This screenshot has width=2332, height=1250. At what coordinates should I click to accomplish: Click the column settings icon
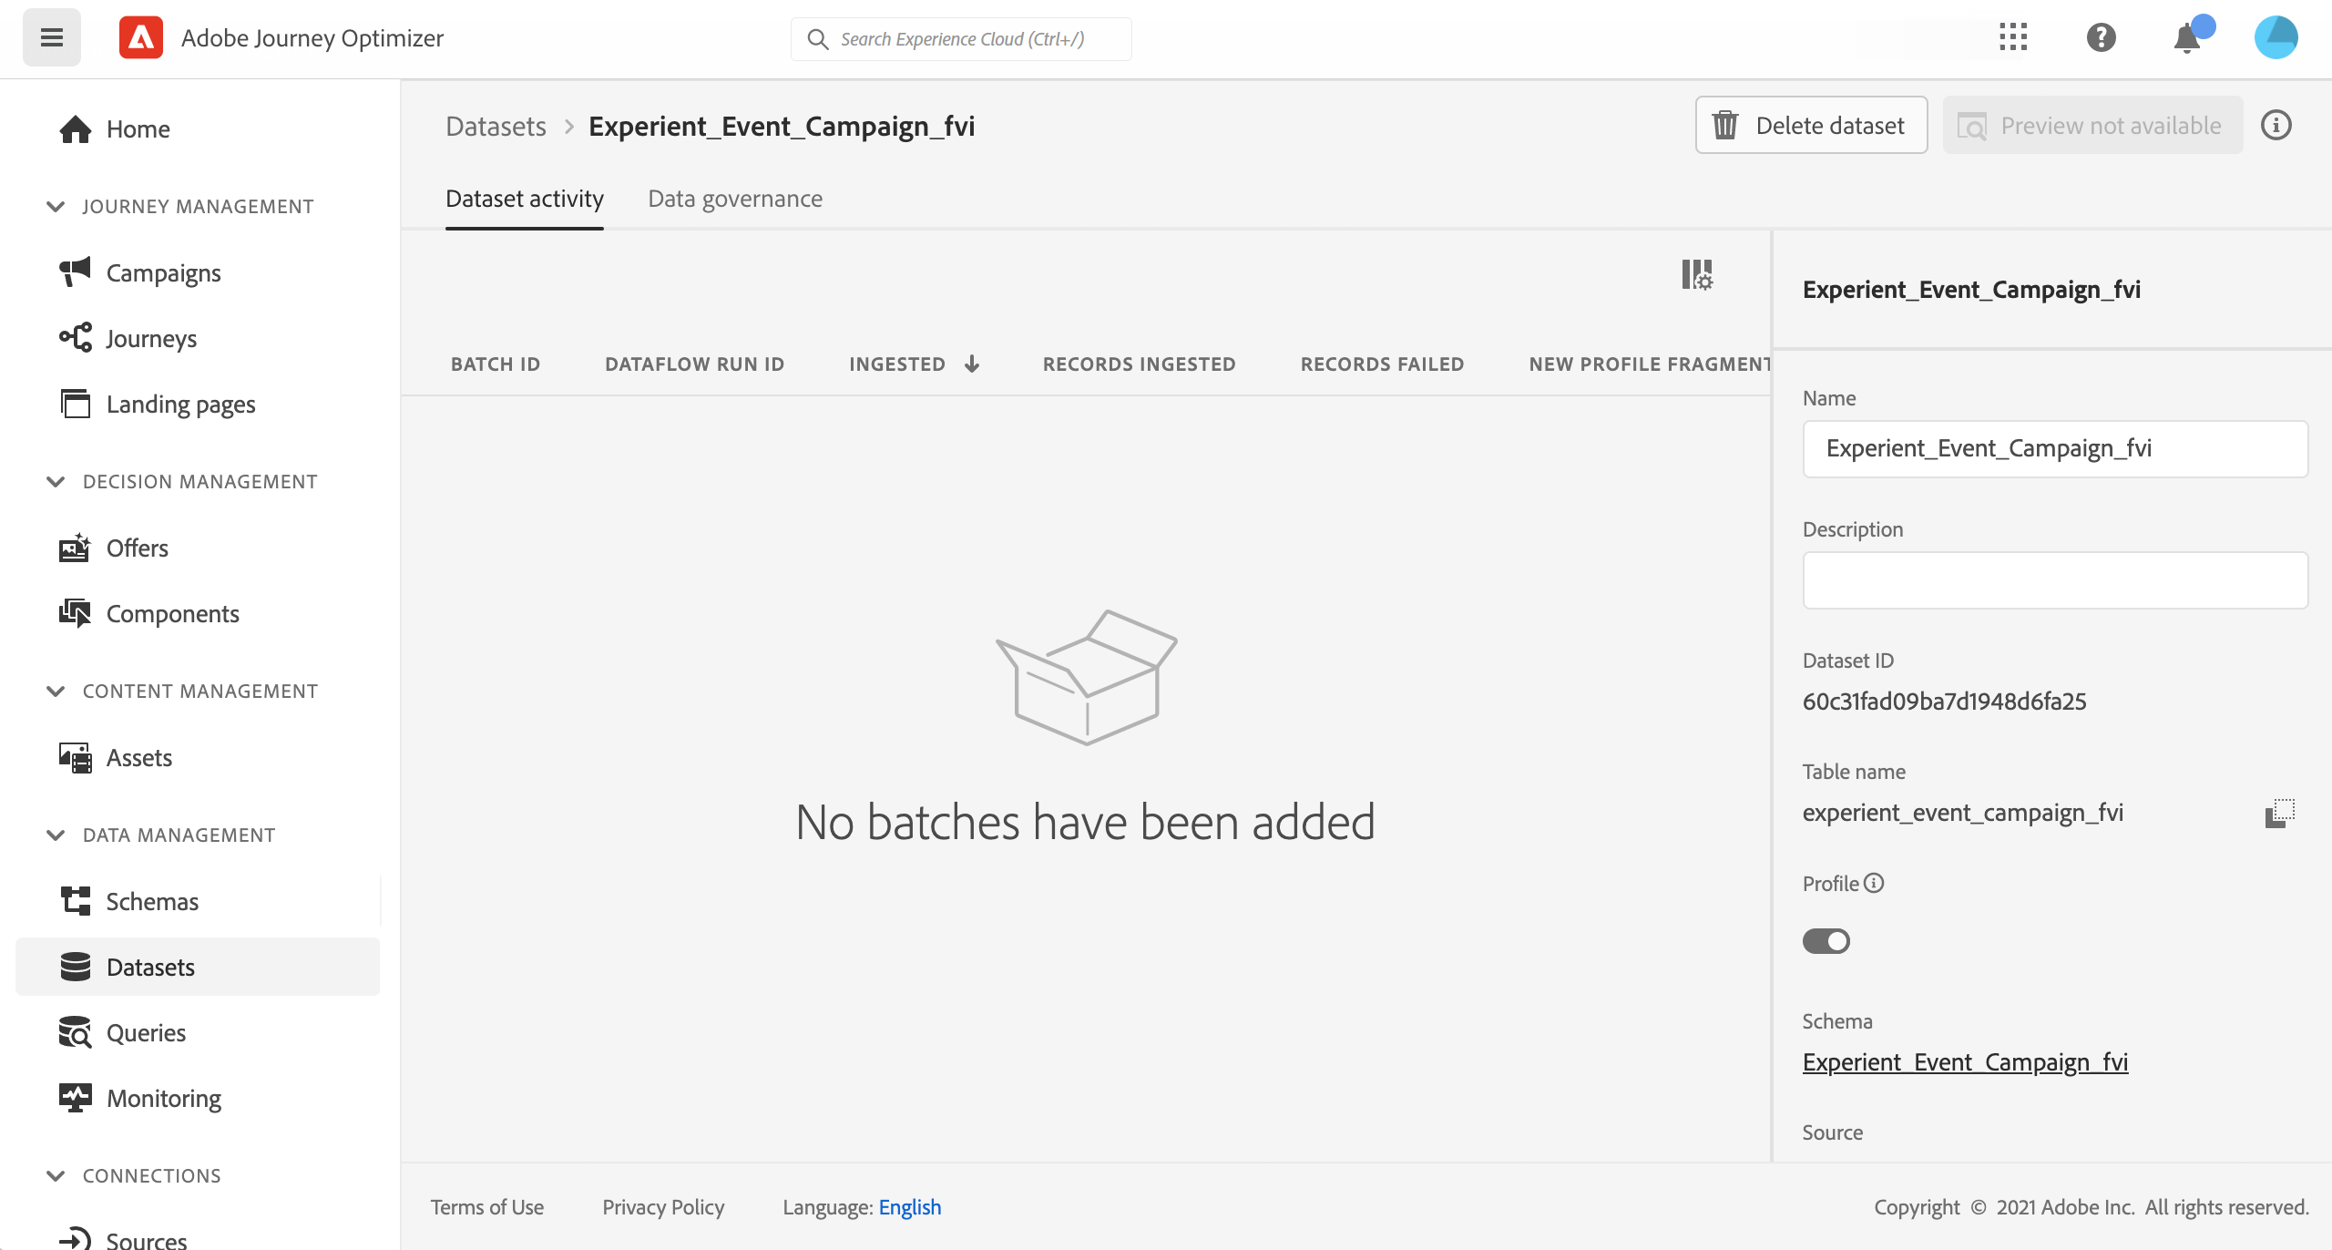[1696, 274]
